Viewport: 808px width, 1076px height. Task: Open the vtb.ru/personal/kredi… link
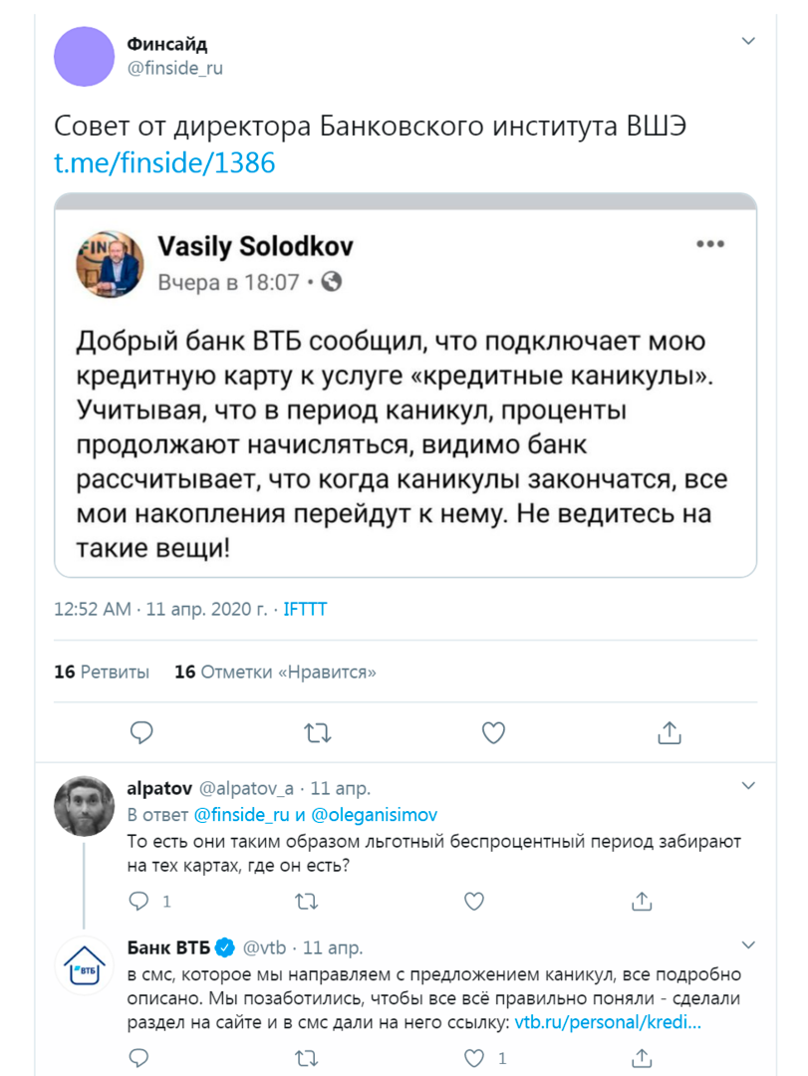[608, 1022]
